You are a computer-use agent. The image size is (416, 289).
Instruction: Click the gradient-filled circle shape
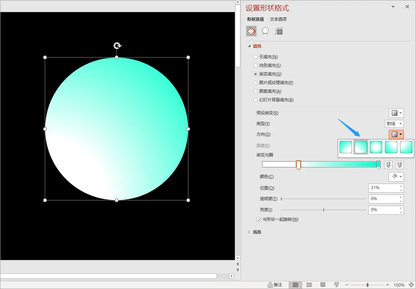pyautogui.click(x=116, y=129)
